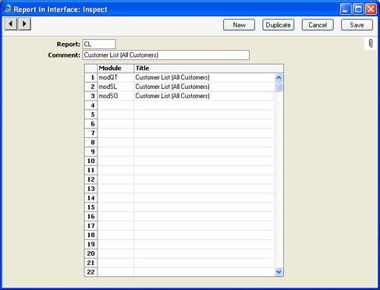The image size is (380, 290).
Task: Select row number 2 header
Action: [91, 87]
